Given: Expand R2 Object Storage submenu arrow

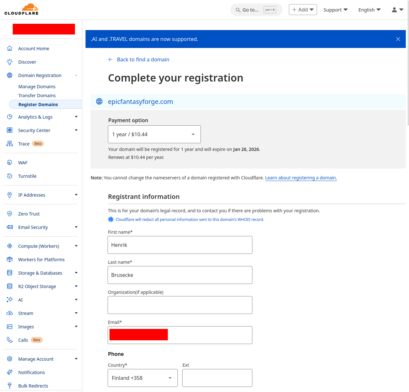Looking at the screenshot, I should coord(76,286).
